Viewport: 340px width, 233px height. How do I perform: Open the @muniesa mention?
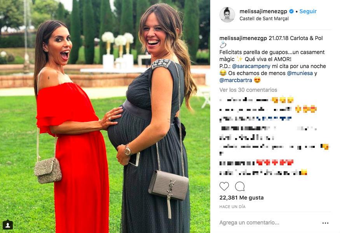[x=300, y=73]
